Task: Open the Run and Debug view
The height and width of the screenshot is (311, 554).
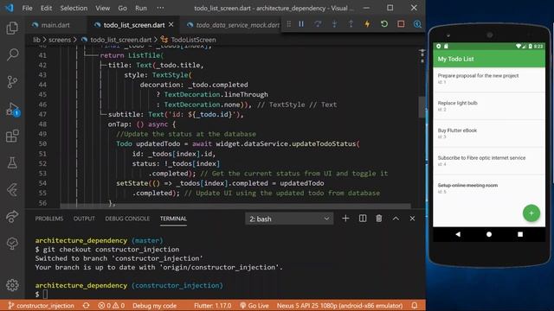Action: pyautogui.click(x=12, y=109)
